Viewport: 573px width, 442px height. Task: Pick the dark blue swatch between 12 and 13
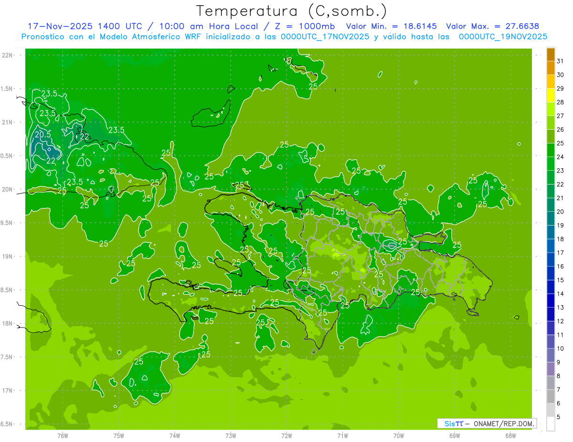pyautogui.click(x=551, y=314)
